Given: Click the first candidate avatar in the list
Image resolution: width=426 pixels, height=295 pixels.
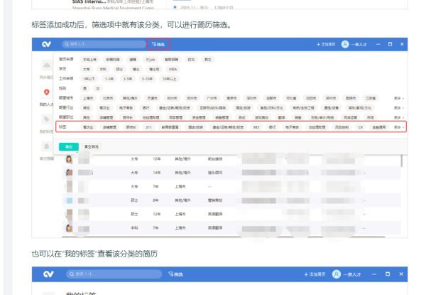Looking at the screenshot, I should coord(69,159).
